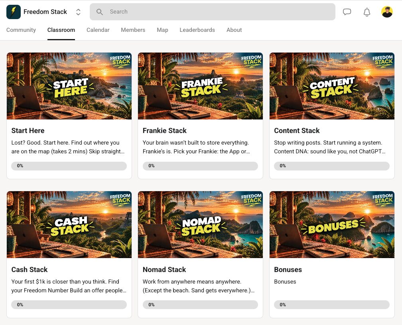Click "Work from anywhere means anywhere" description
The width and height of the screenshot is (402, 325).
[199, 286]
